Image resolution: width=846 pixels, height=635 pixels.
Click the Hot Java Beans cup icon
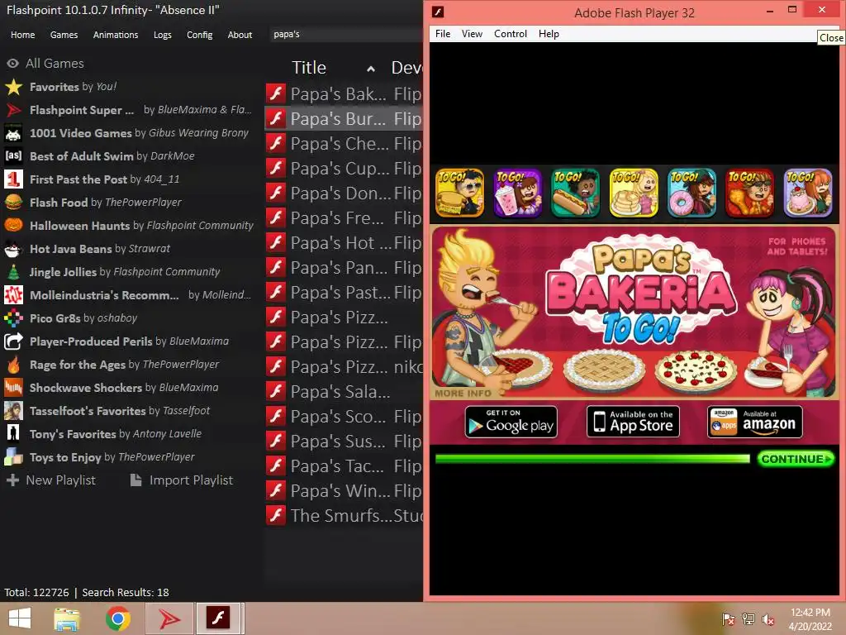[x=13, y=249]
